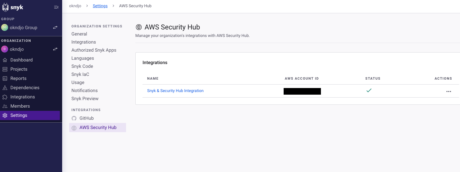Click the Dashboard home icon
Screen dimensions: 460x172
5,60
